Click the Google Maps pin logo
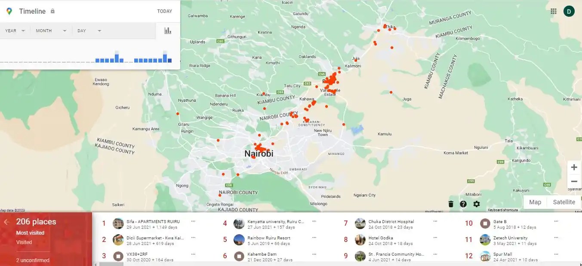Image resolution: width=582 pixels, height=266 pixels. click(x=9, y=11)
